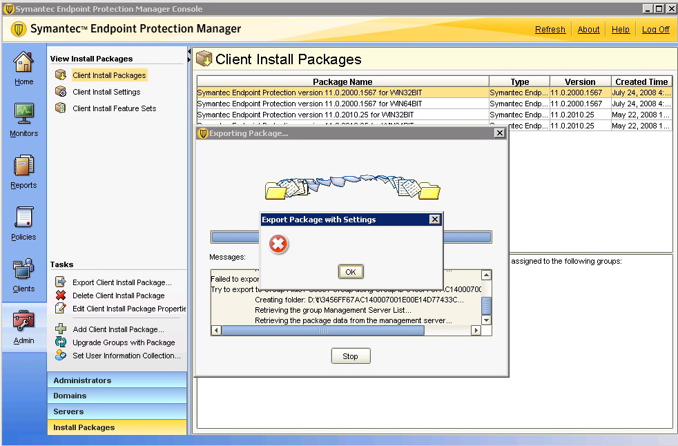This screenshot has height=446, width=678.
Task: Click the Upgrade Groups with Package icon
Action: 60,342
